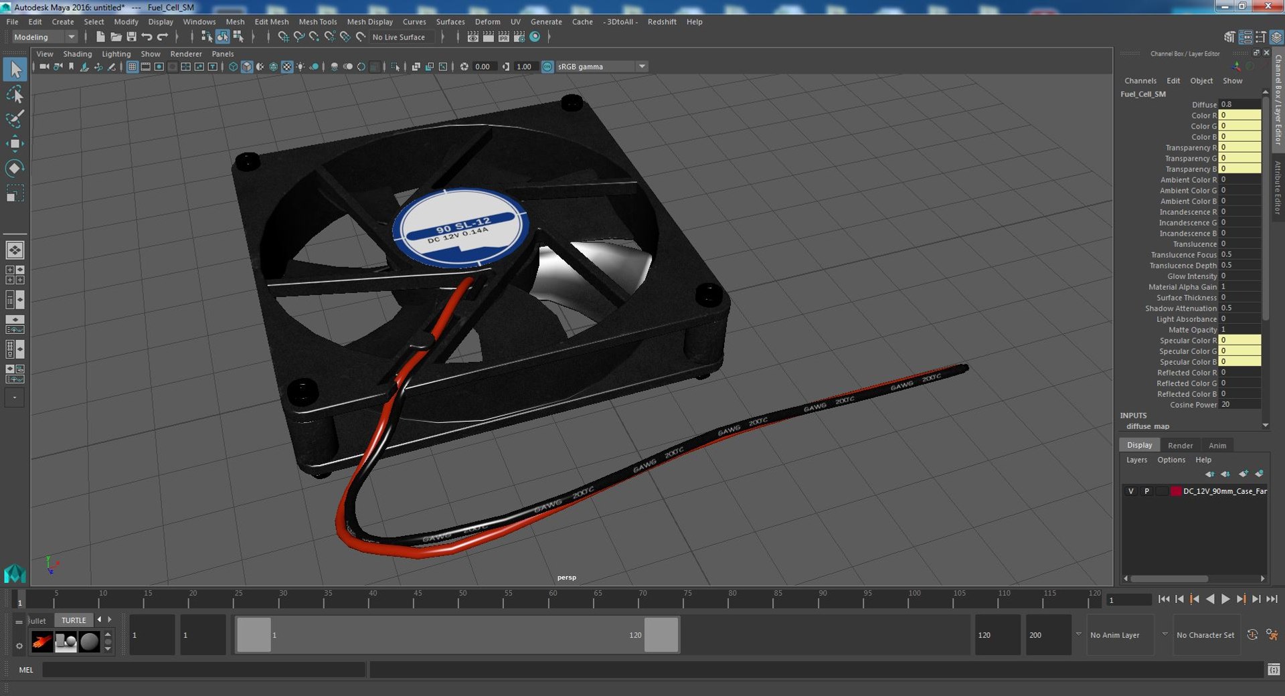Open the Deform menu
The height and width of the screenshot is (696, 1285).
(487, 21)
